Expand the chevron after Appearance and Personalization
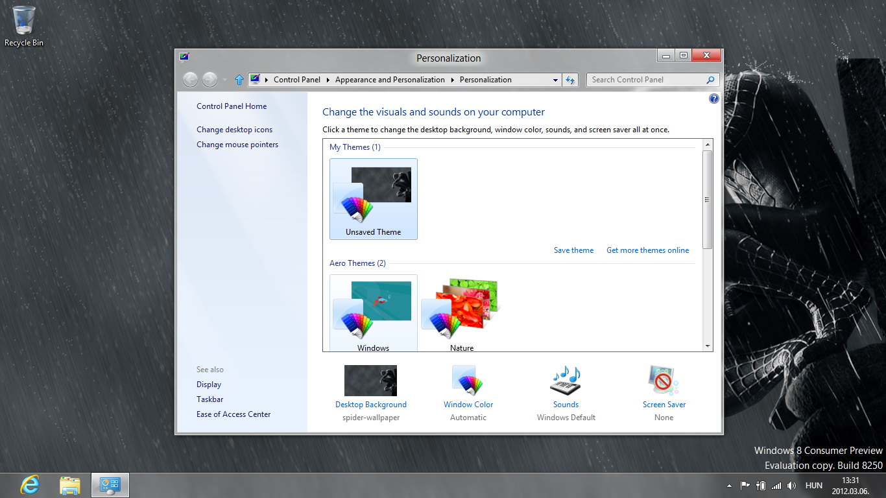This screenshot has height=498, width=886. click(452, 80)
